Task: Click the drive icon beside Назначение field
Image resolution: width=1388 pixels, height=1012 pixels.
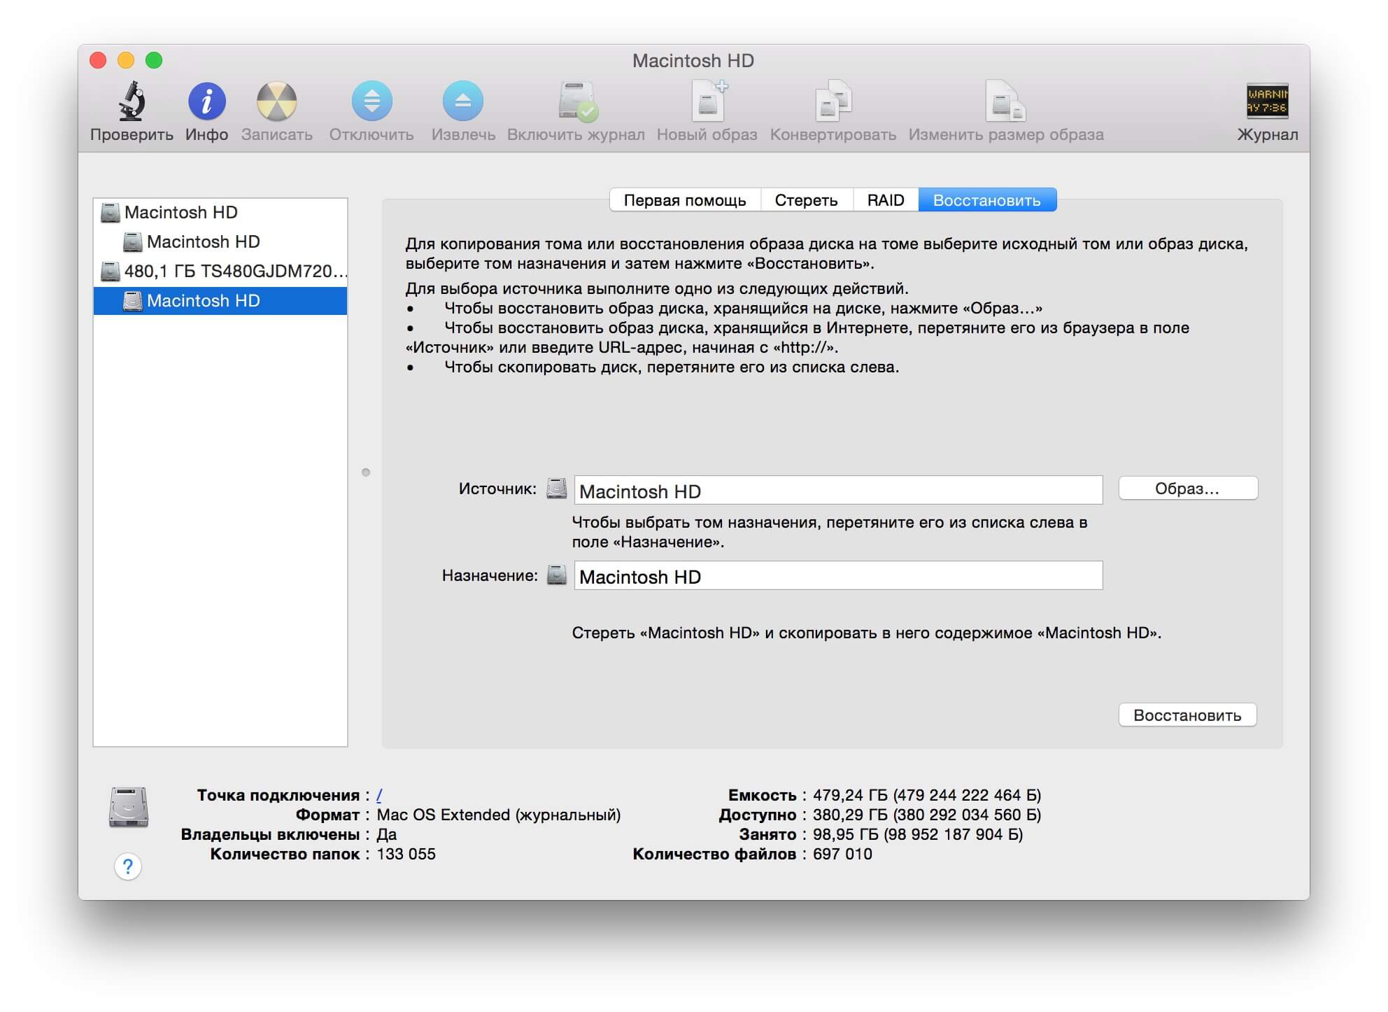Action: click(556, 575)
